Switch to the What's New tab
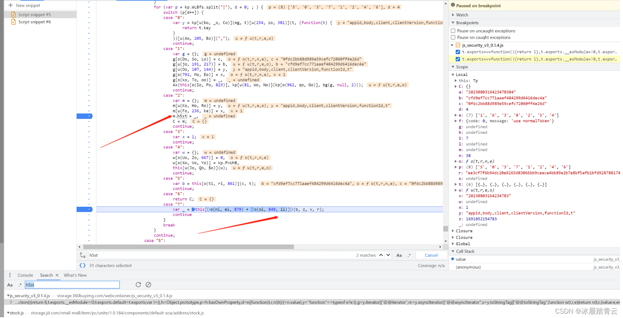Viewport: 623px width, 318px height. click(75, 276)
